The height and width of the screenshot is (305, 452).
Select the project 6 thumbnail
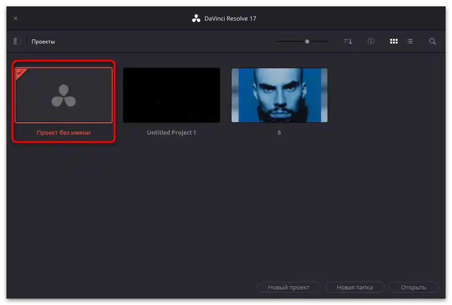280,95
